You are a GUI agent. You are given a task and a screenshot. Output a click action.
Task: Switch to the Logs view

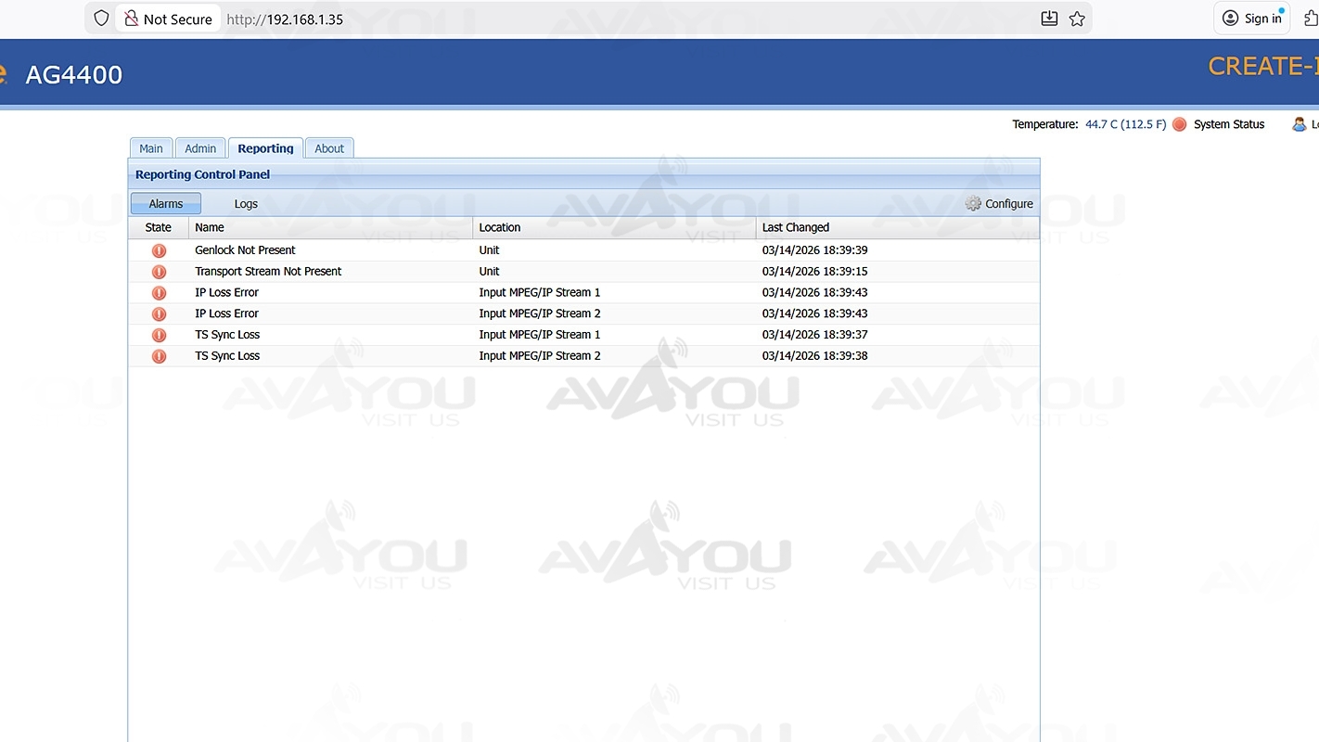tap(246, 204)
